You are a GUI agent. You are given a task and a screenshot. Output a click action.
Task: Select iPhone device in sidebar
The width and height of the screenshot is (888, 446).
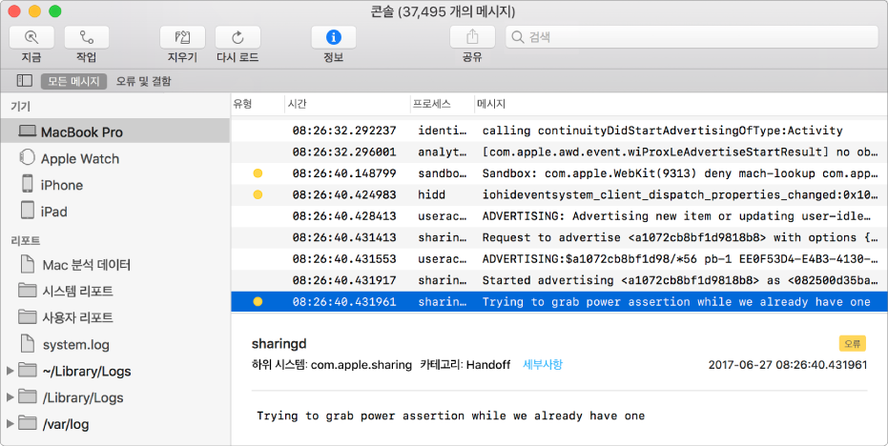point(115,185)
